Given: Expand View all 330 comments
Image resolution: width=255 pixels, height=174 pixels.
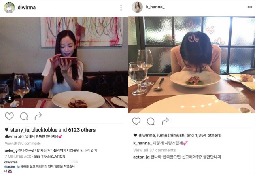Looking at the screenshot, I should [x=23, y=143].
